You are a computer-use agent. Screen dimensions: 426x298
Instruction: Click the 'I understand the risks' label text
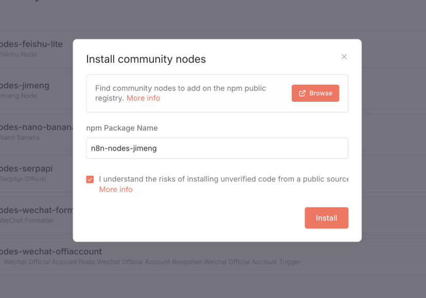[x=223, y=179]
